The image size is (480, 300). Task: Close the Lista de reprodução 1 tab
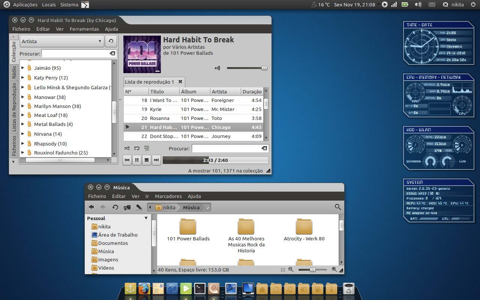coord(180,82)
